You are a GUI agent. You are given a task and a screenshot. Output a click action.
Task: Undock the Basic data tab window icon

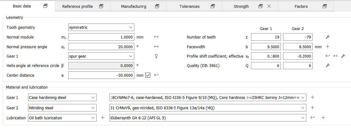45,6
